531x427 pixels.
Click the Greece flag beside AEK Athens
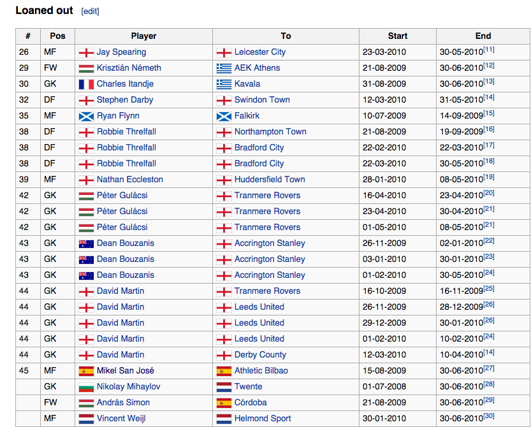(x=224, y=69)
